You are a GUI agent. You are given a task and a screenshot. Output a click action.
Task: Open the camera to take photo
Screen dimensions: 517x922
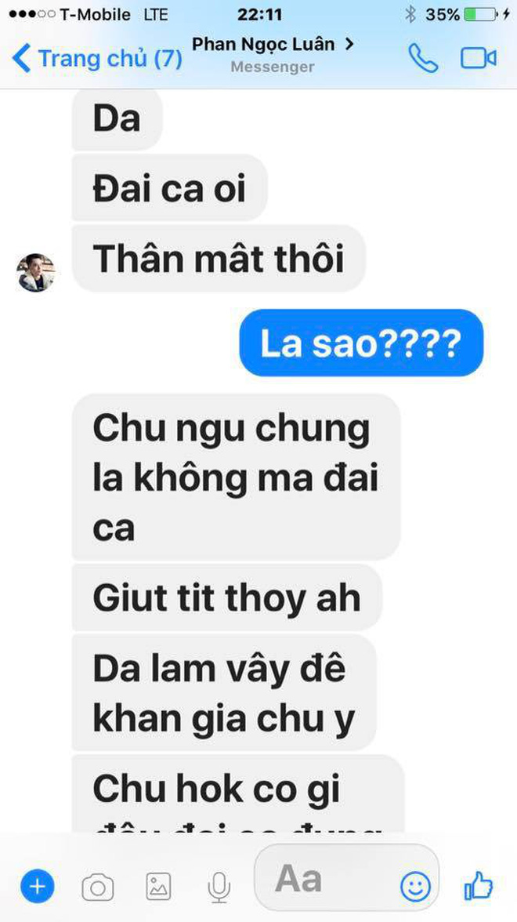tap(97, 887)
